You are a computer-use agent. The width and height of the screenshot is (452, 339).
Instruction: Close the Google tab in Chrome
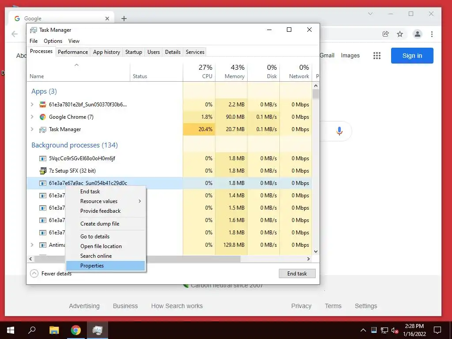[x=107, y=19]
